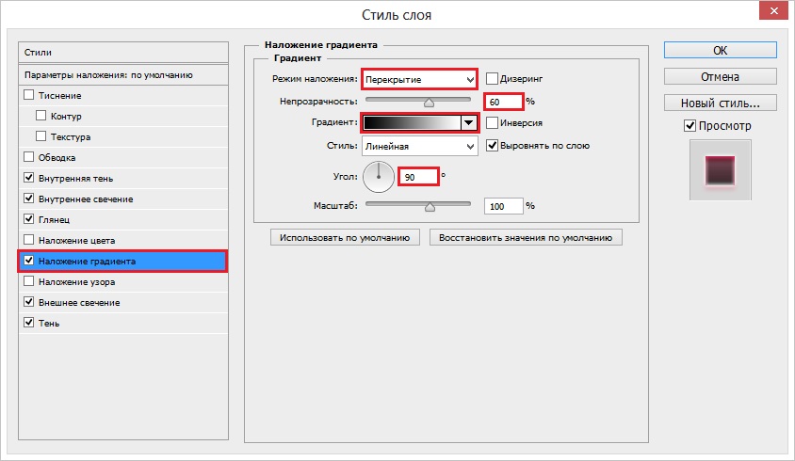The height and width of the screenshot is (461, 795).
Task: Select the Тень row label
Action: (x=49, y=324)
